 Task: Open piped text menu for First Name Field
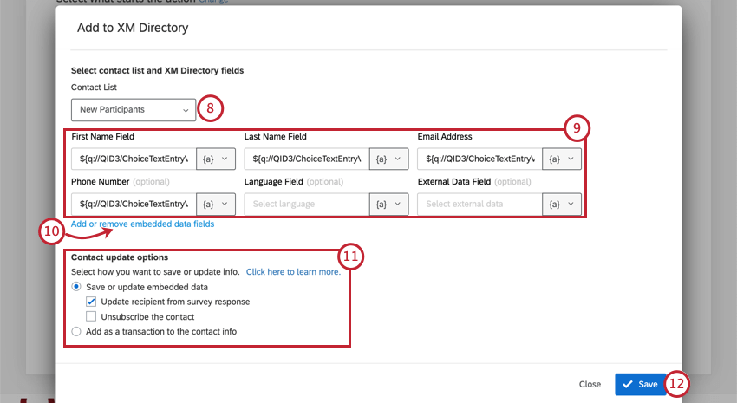[216, 159]
